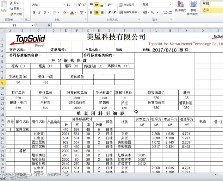223x181 pixels.
Task: Click the cell with value 1600
Action: 77,108
